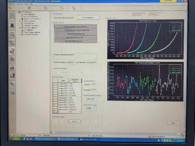Click the Prep icon in the left sidebar
This screenshot has width=195, height=146.
[12, 34]
